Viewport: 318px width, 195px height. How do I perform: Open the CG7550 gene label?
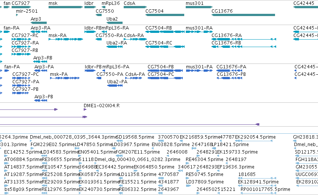tap(105, 11)
